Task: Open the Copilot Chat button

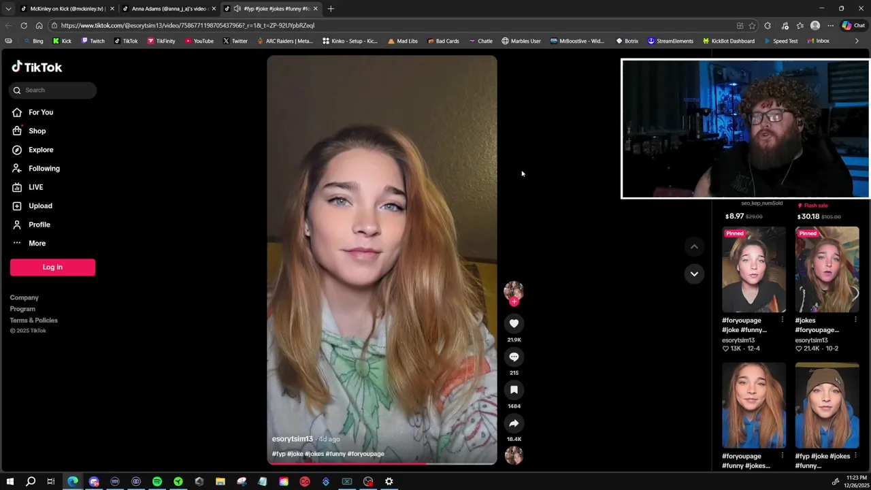Action: 853,25
